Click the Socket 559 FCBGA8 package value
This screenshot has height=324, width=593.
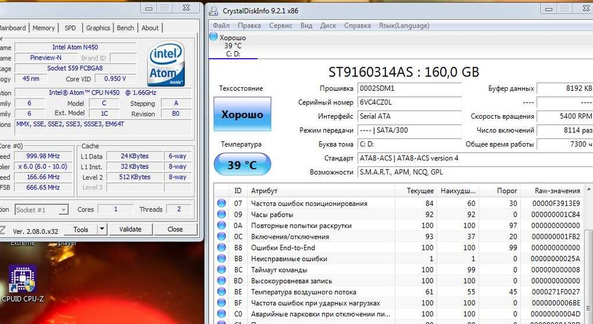point(75,68)
